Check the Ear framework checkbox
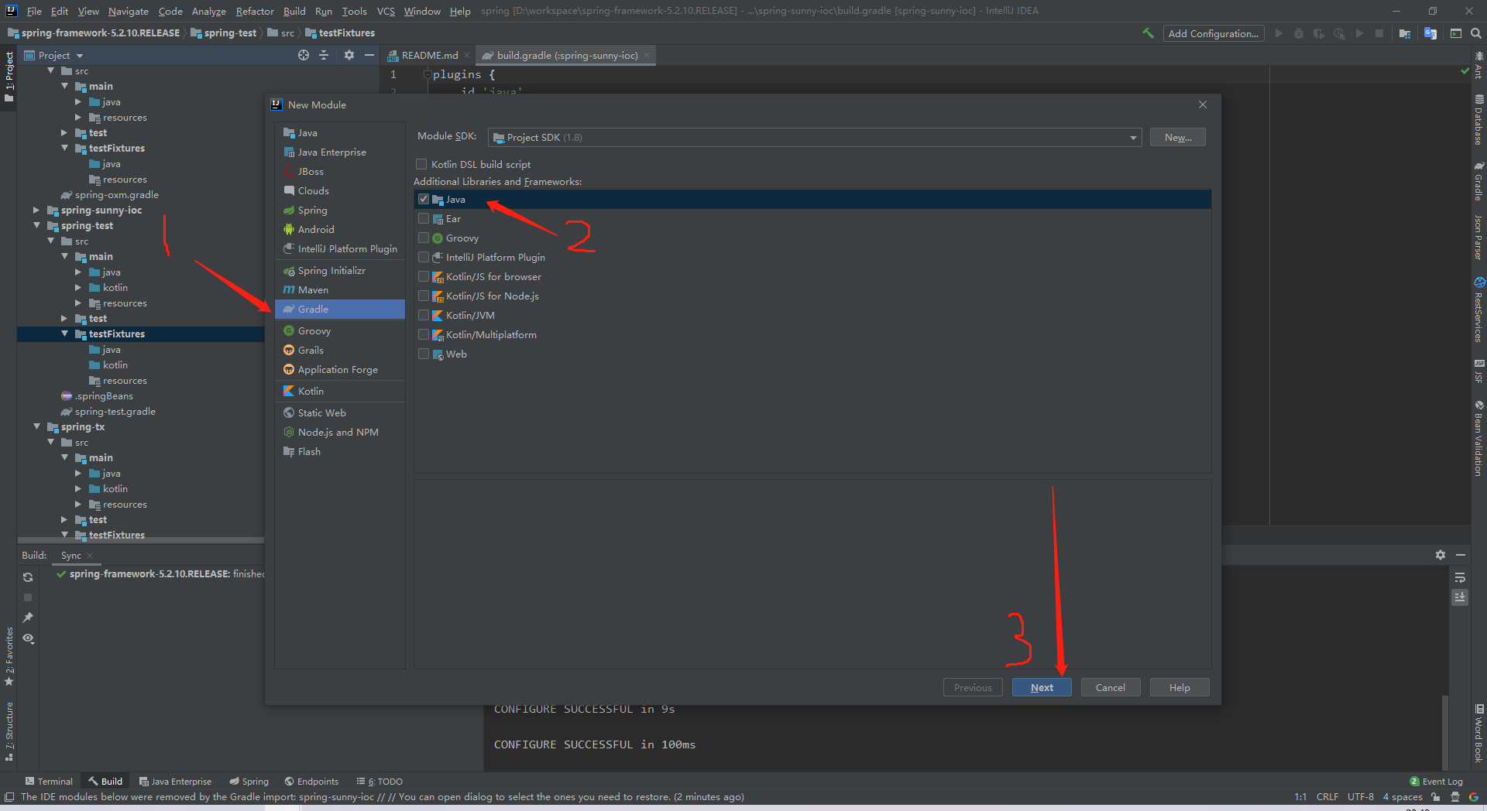1487x811 pixels. click(424, 218)
